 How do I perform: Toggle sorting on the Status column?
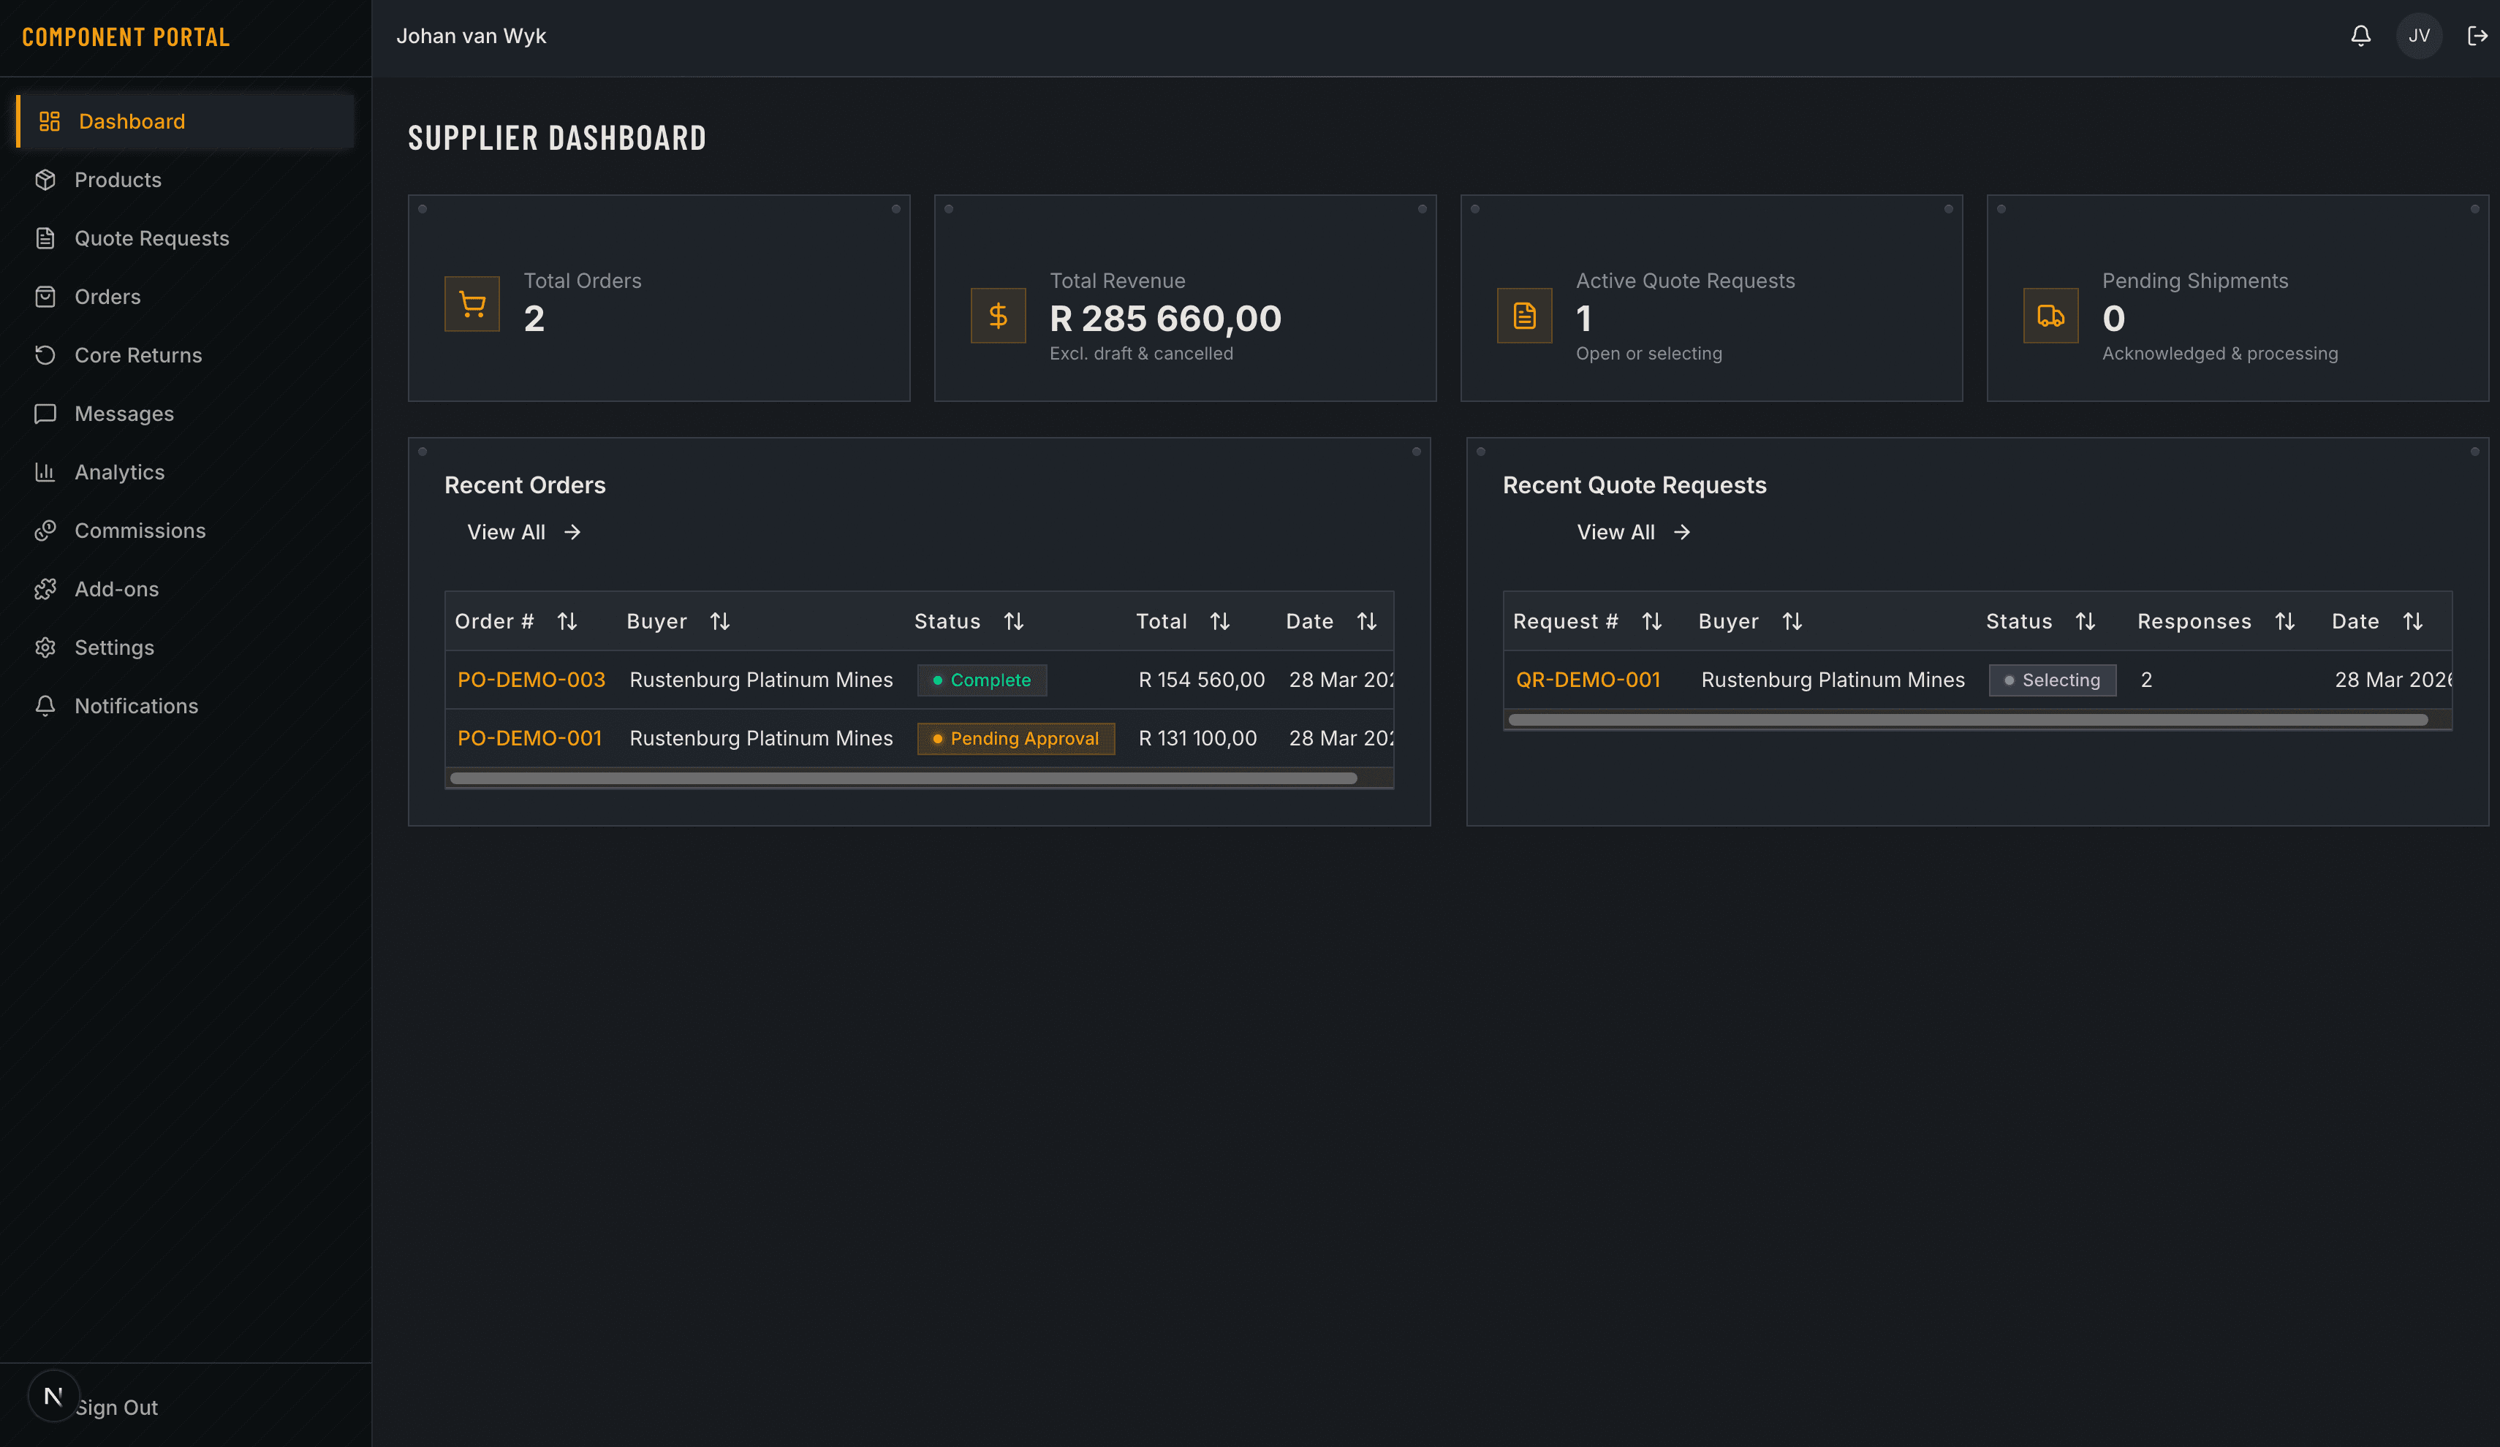(x=1014, y=621)
